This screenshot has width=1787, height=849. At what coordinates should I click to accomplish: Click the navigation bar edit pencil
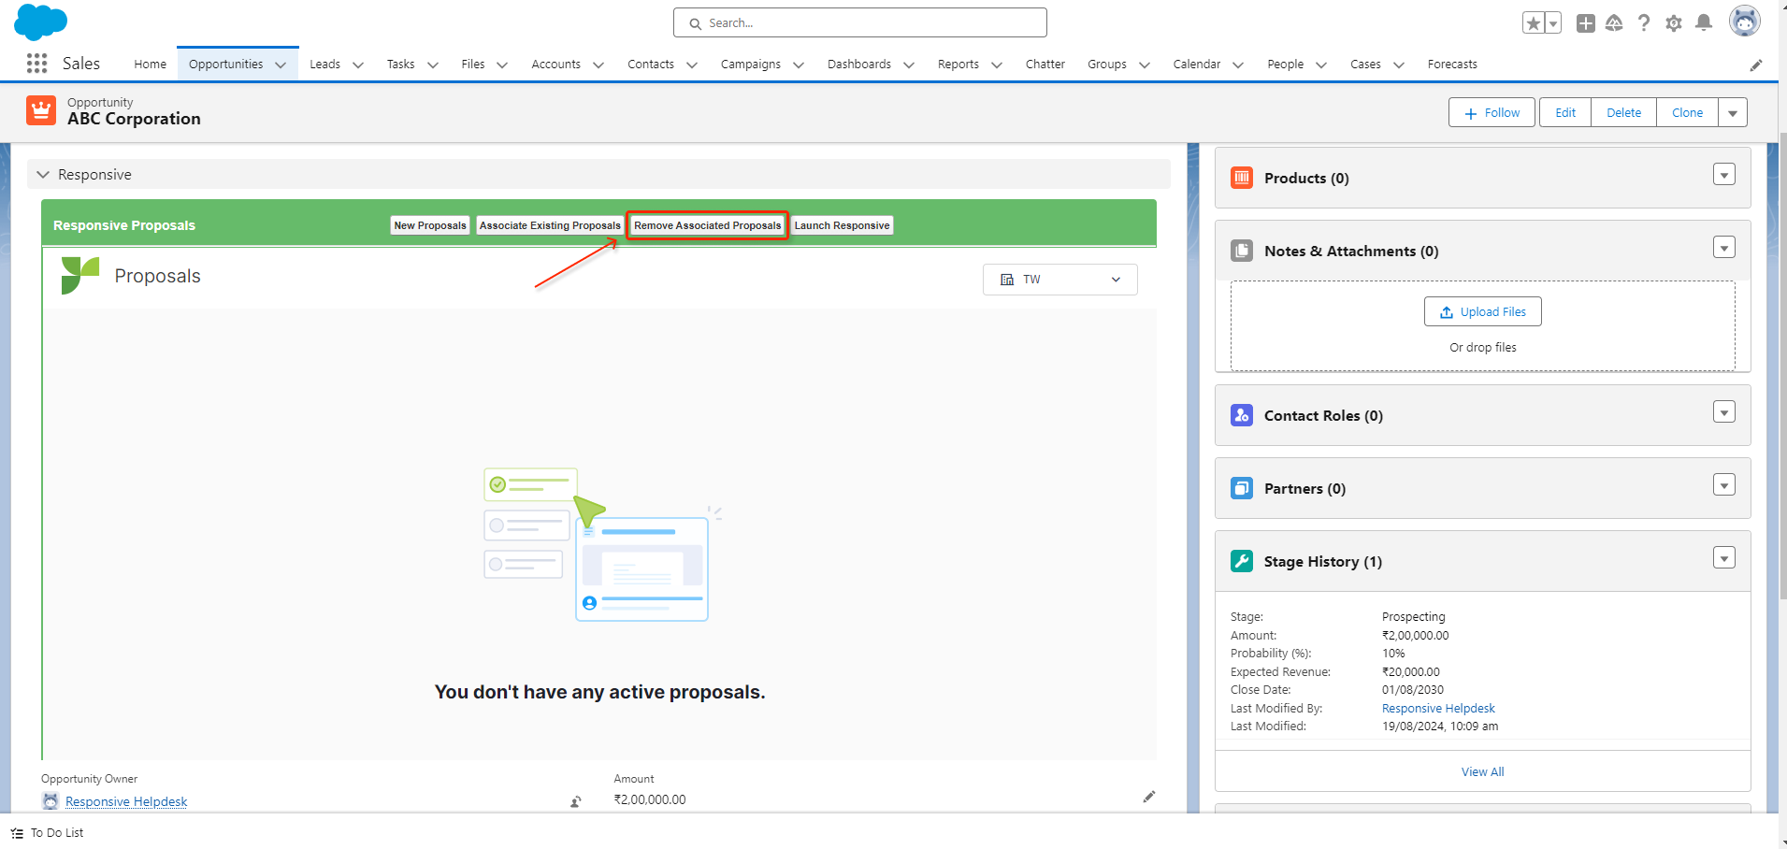click(1756, 65)
